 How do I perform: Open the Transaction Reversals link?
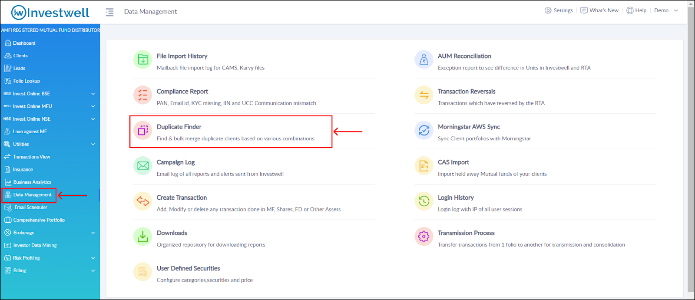click(x=467, y=92)
